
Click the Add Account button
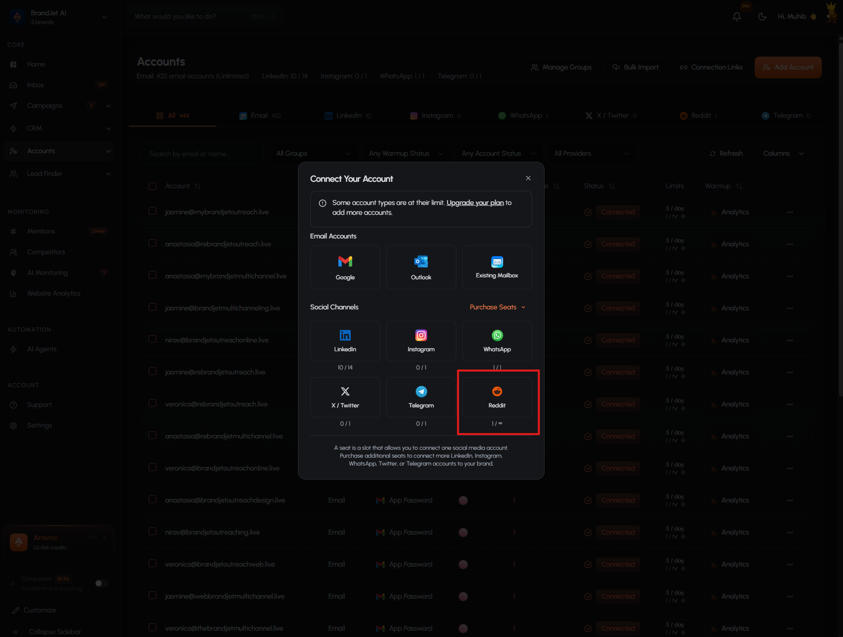788,67
